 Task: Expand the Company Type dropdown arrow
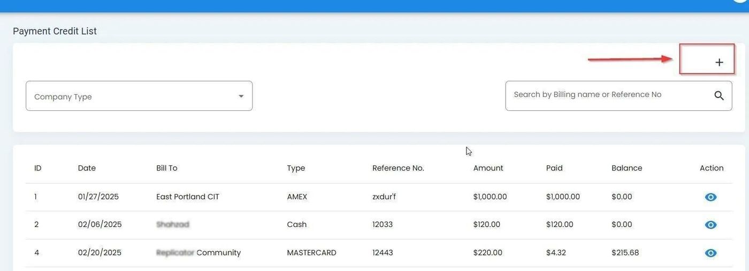point(241,96)
